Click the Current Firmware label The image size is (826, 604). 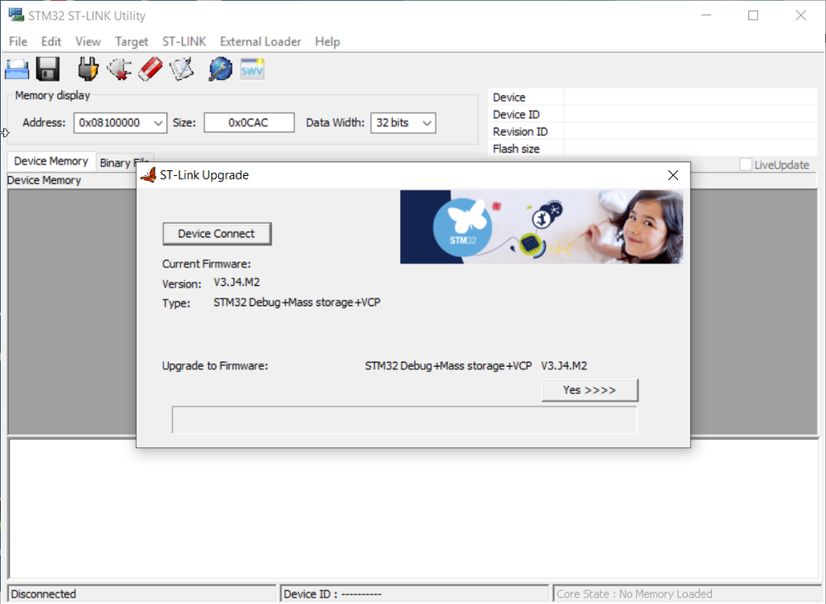pyautogui.click(x=207, y=264)
